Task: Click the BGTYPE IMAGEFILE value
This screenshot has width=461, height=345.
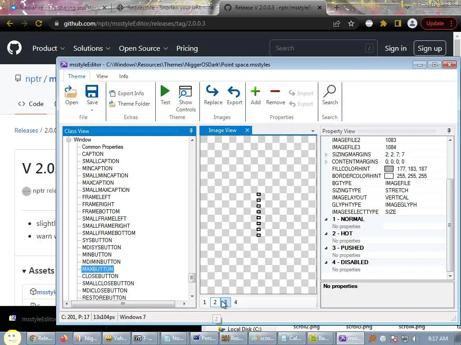Action: [x=398, y=183]
